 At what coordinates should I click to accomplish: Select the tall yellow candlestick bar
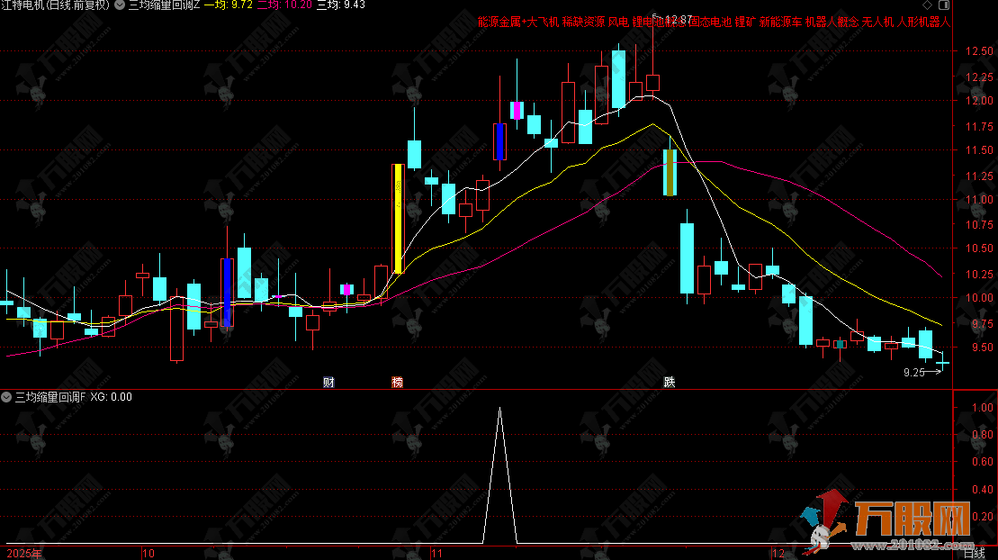tap(397, 218)
